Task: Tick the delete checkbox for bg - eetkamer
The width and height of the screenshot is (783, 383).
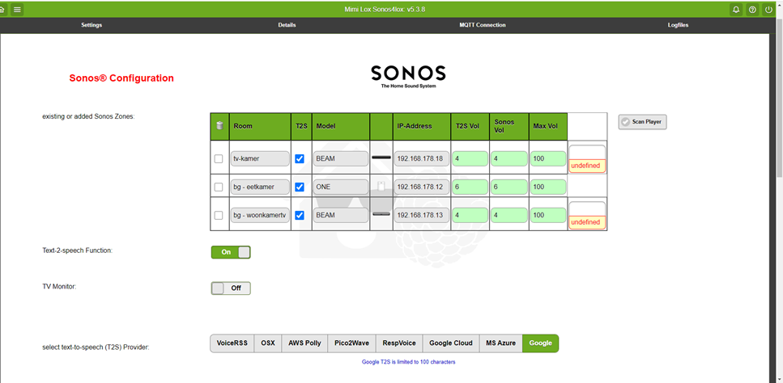Action: click(219, 187)
